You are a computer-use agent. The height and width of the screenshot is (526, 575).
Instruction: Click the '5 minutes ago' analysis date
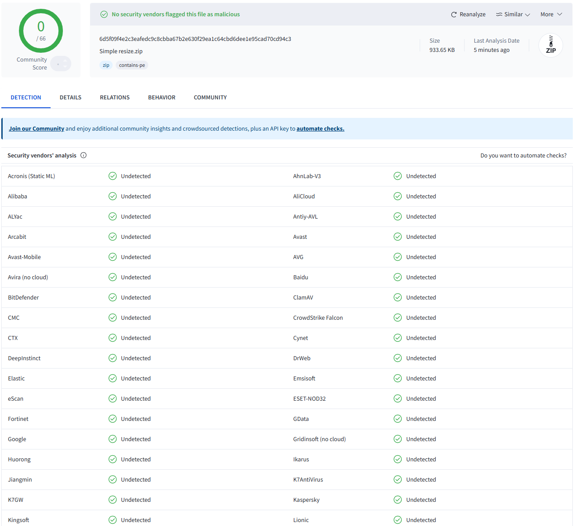point(491,50)
